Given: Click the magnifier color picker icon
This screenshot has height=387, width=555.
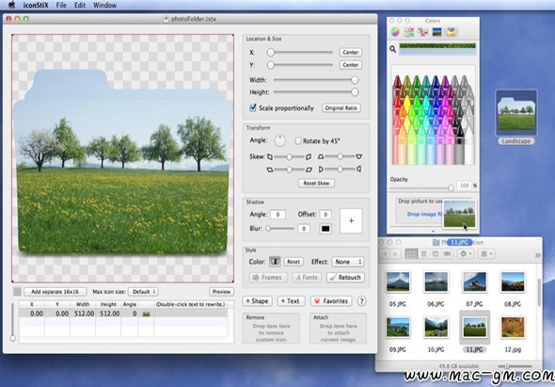Looking at the screenshot, I should coord(393,49).
